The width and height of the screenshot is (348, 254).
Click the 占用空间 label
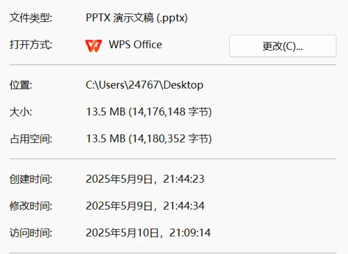(x=31, y=138)
